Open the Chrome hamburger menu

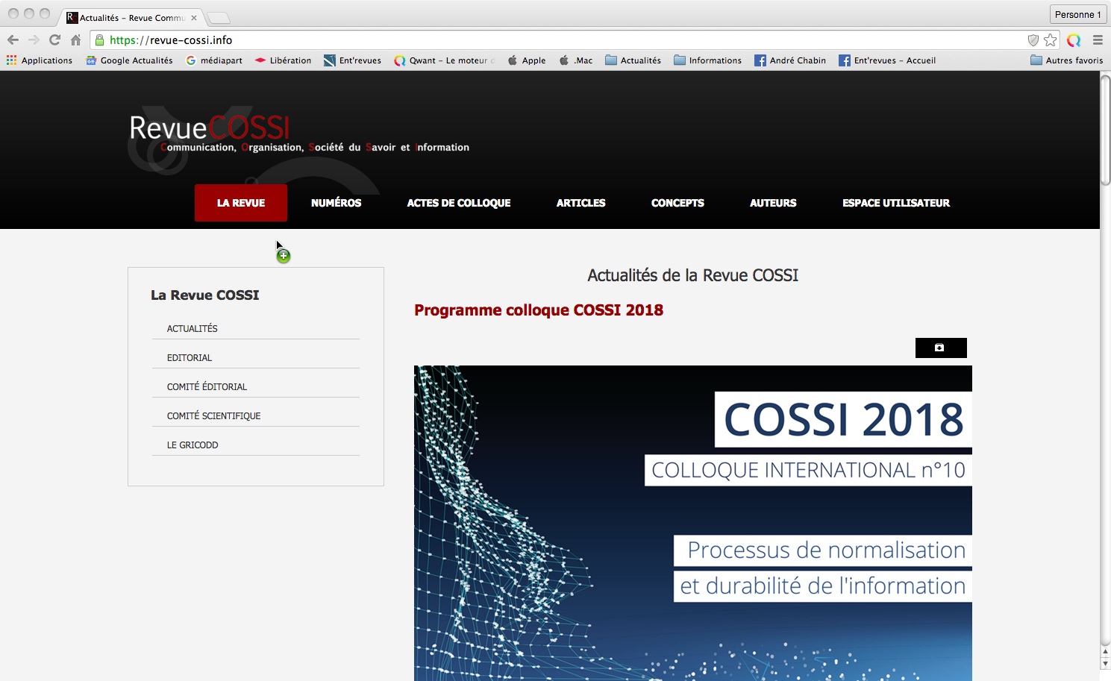[x=1098, y=40]
